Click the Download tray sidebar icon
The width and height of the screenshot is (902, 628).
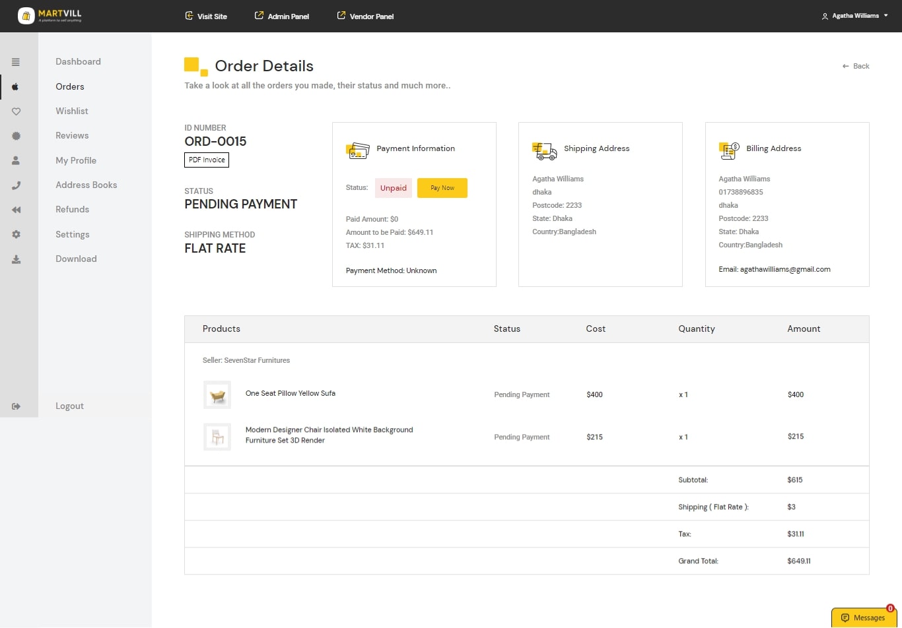(16, 259)
